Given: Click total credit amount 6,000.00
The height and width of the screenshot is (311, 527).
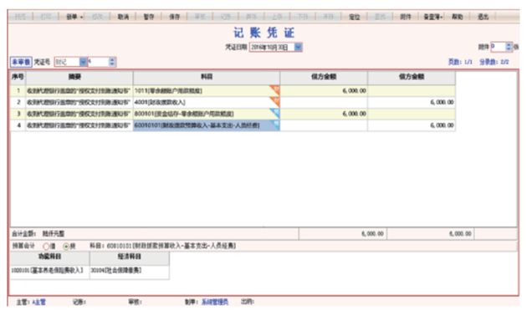Looking at the screenshot, I should pyautogui.click(x=430, y=234).
